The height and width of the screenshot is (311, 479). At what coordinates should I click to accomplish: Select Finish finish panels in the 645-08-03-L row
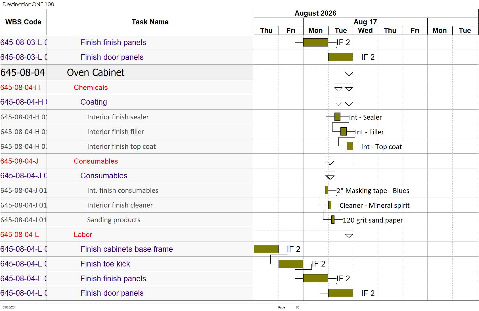[x=113, y=43]
